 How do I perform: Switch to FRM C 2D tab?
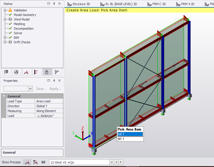[157, 4]
